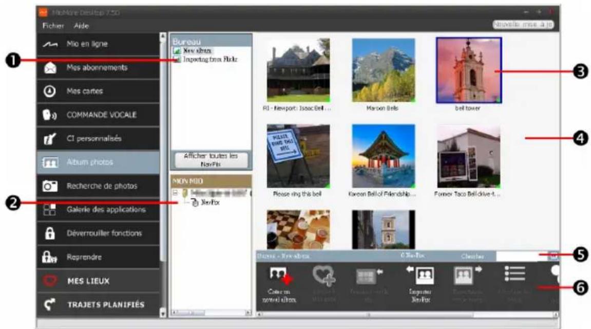The width and height of the screenshot is (591, 329).
Task: Collapse the MON MIO device tree node
Action: tap(175, 193)
